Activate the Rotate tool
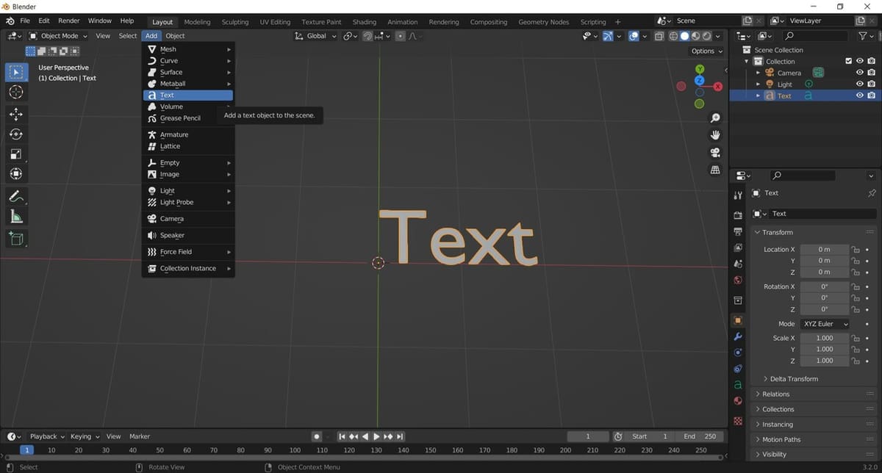 tap(16, 134)
